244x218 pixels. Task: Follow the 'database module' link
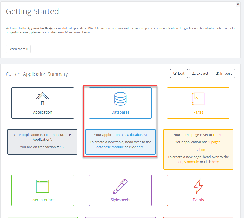pos(110,147)
